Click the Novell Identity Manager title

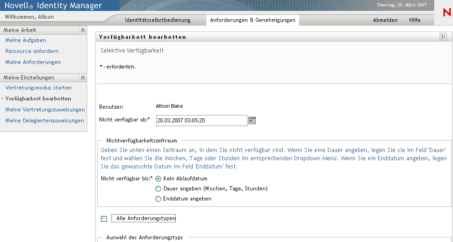(53, 5)
